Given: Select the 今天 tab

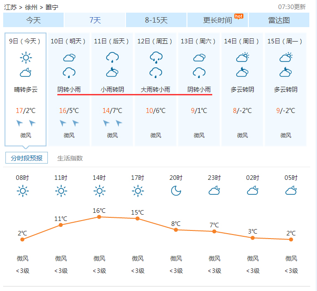Looking at the screenshot, I should click(33, 20).
